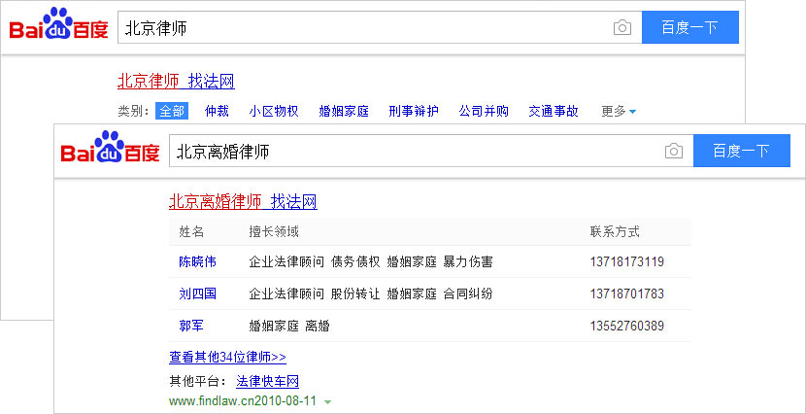This screenshot has width=806, height=414.
Task: Click the 联系方式 column header
Action: (615, 231)
